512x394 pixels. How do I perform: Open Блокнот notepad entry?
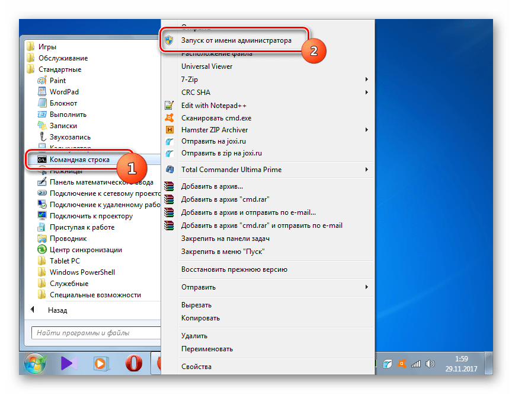coord(57,103)
